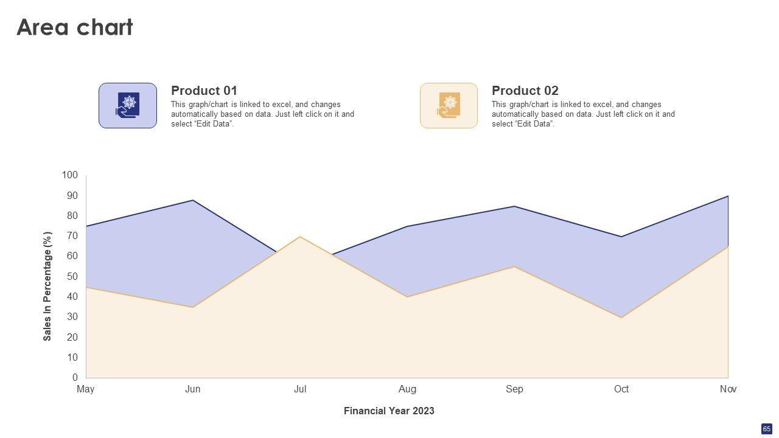Click the "100" y-axis label

[x=70, y=175]
